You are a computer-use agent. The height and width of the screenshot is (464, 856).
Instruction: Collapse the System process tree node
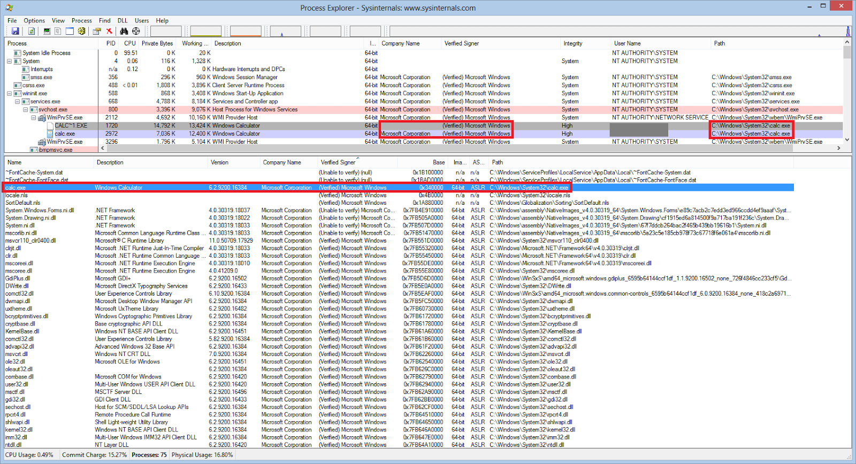9,61
